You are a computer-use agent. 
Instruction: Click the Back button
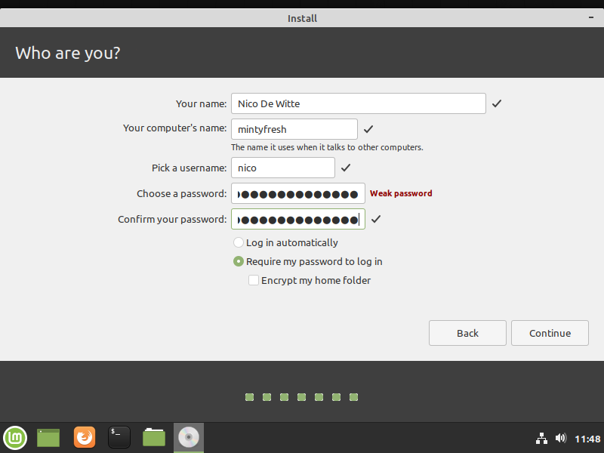click(x=467, y=333)
